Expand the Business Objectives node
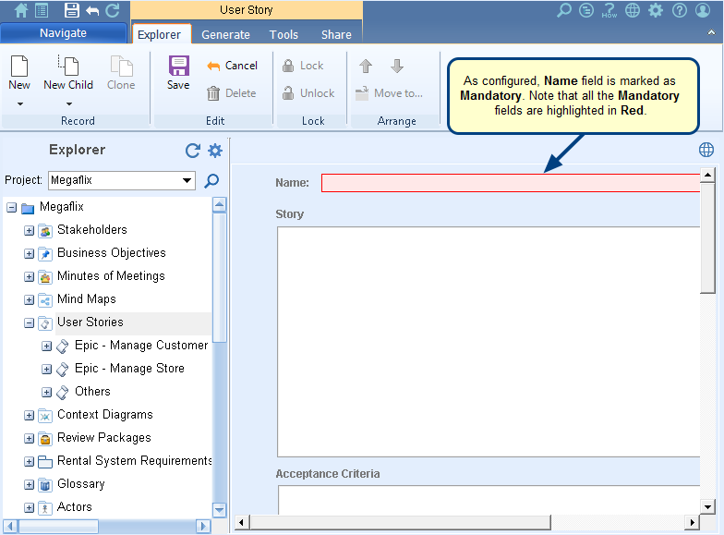This screenshot has width=724, height=535. click(30, 253)
